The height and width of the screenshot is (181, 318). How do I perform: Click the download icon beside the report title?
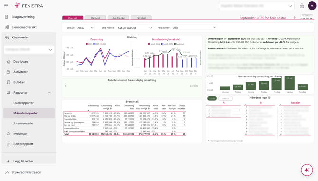(295, 18)
